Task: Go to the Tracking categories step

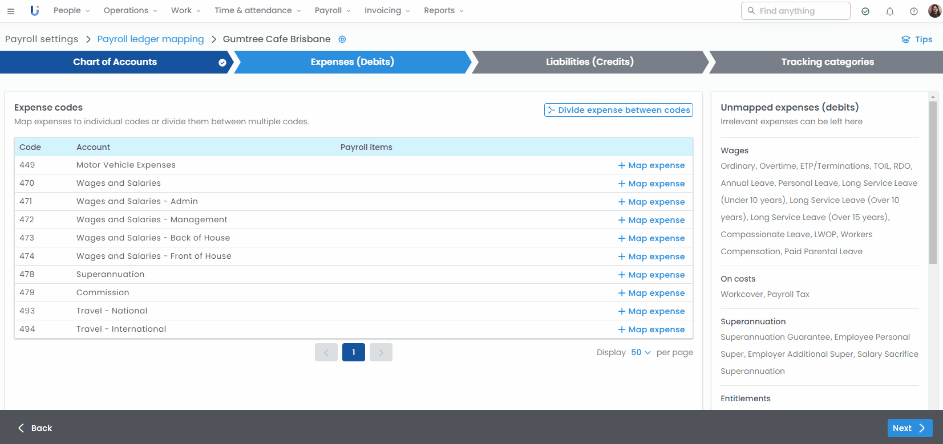Action: [827, 62]
